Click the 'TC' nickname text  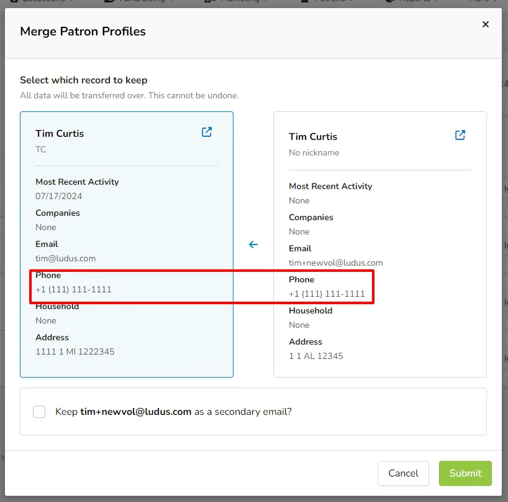coord(41,149)
